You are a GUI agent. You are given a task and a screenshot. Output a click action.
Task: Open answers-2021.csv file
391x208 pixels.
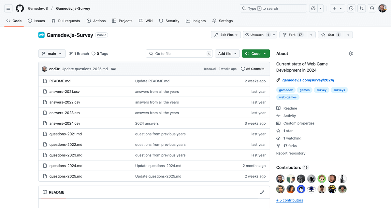65,92
